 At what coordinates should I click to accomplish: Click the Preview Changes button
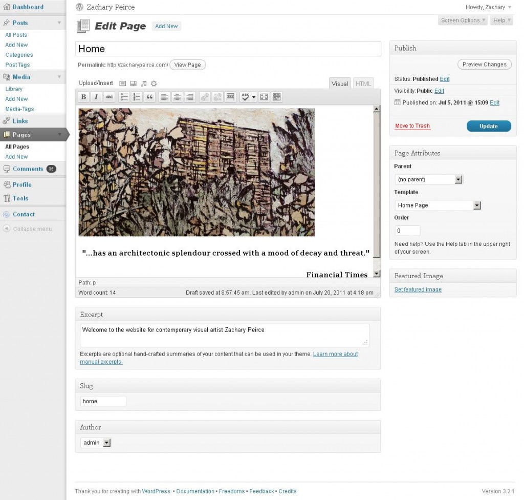pyautogui.click(x=484, y=64)
